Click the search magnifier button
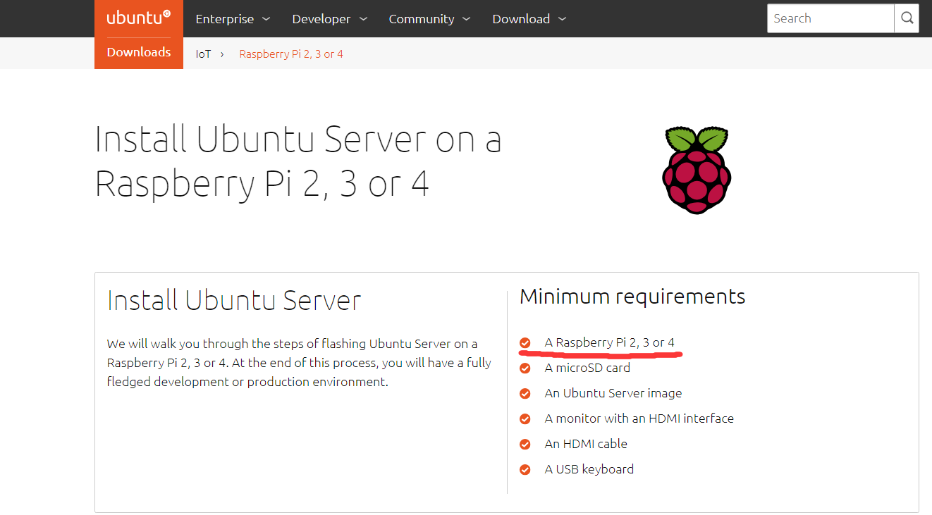The height and width of the screenshot is (515, 932). point(907,18)
